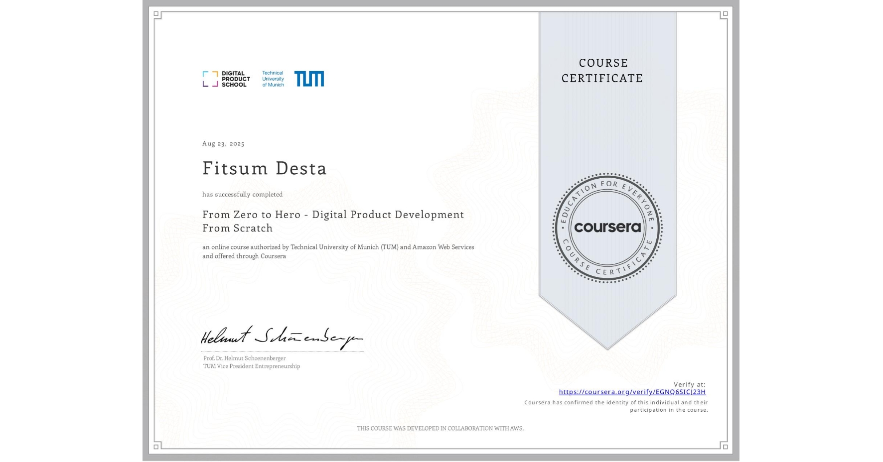
Task: Click the recipient name Fitsum Desta
Action: pos(264,168)
